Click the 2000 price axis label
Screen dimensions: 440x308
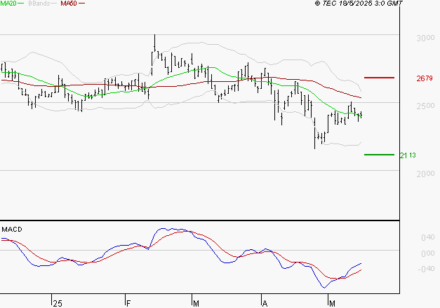(x=425, y=174)
